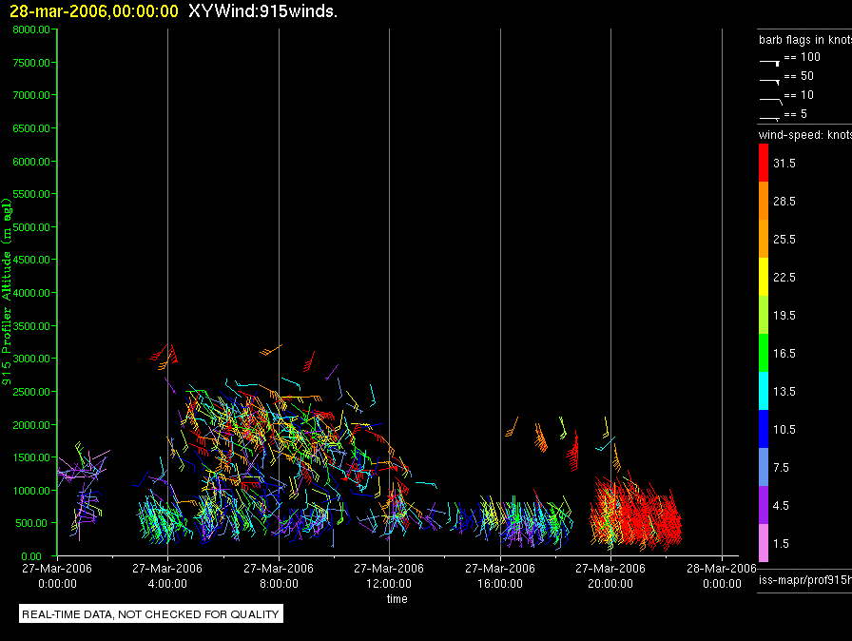Image resolution: width=852 pixels, height=641 pixels.
Task: Click the 'wind-speed: knots' legend heading
Action: (x=805, y=135)
